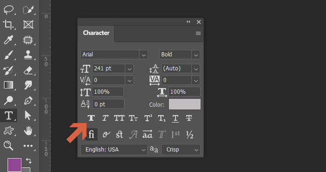Open the kerning value dropdown

point(130,80)
